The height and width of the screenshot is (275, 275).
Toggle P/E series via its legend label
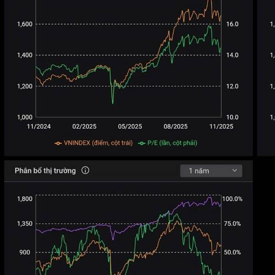click(x=172, y=143)
